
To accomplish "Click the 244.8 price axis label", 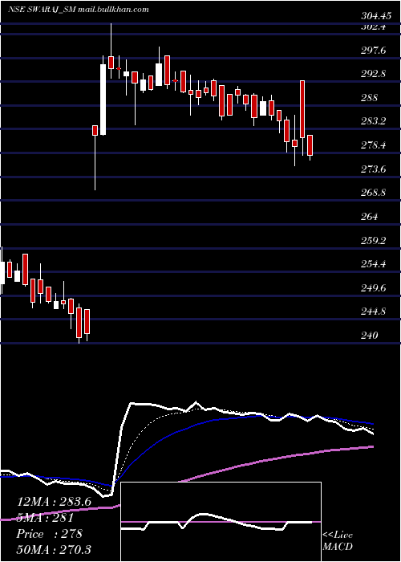I will tap(374, 312).
